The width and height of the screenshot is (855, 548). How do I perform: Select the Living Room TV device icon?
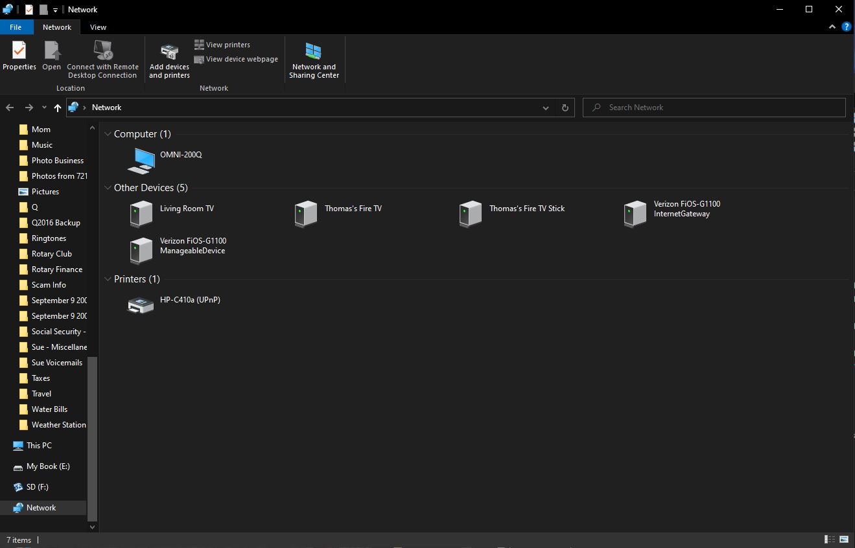141,214
